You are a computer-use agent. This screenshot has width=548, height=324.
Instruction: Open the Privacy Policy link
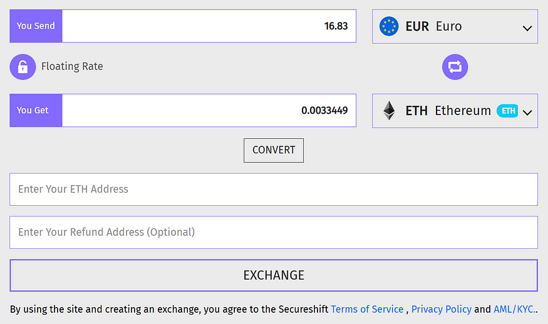(441, 309)
